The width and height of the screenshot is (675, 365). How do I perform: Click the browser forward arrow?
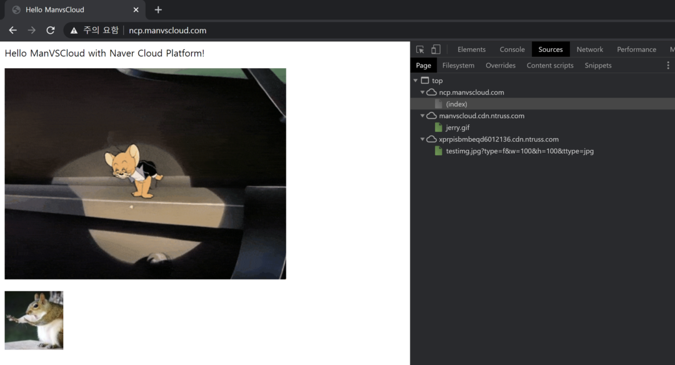click(32, 30)
